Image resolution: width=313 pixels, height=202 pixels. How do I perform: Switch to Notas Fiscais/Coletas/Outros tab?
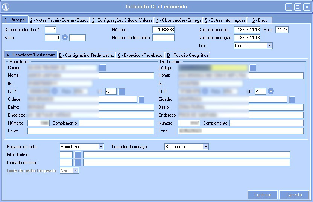point(59,20)
